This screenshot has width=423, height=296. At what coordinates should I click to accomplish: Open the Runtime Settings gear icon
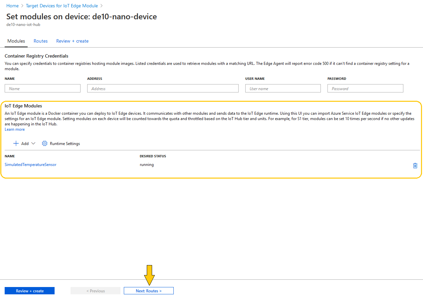point(45,144)
